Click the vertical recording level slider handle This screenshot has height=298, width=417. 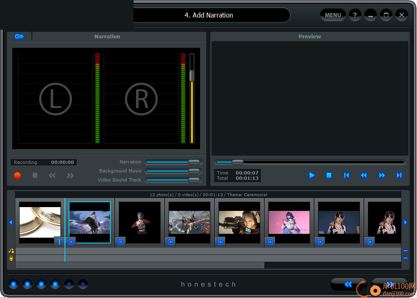pos(192,76)
